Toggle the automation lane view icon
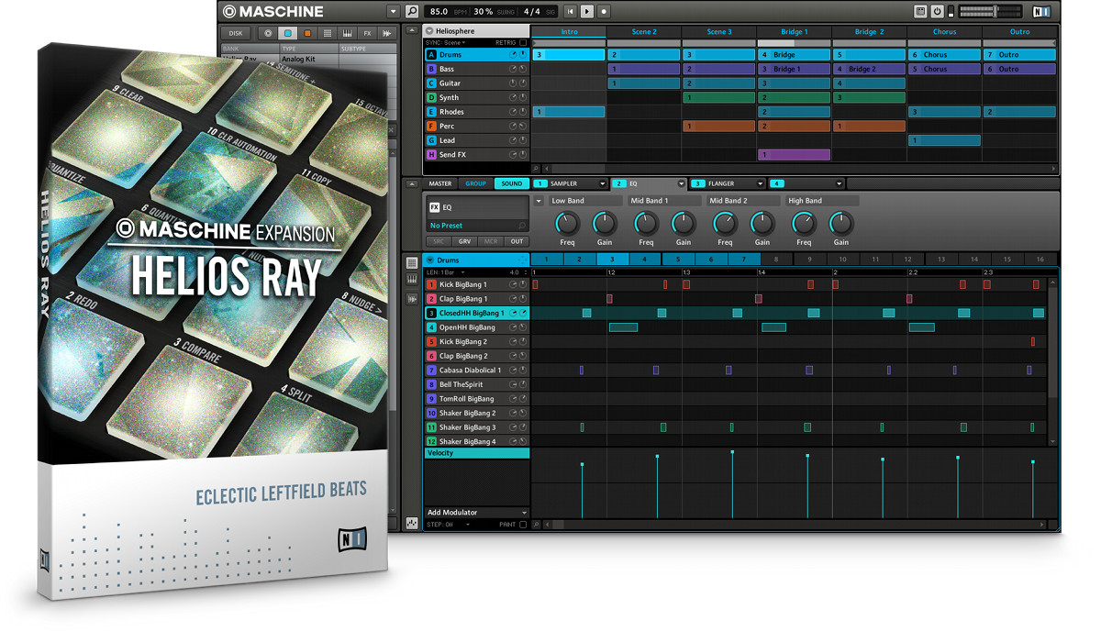The image size is (1101, 631). click(x=412, y=524)
